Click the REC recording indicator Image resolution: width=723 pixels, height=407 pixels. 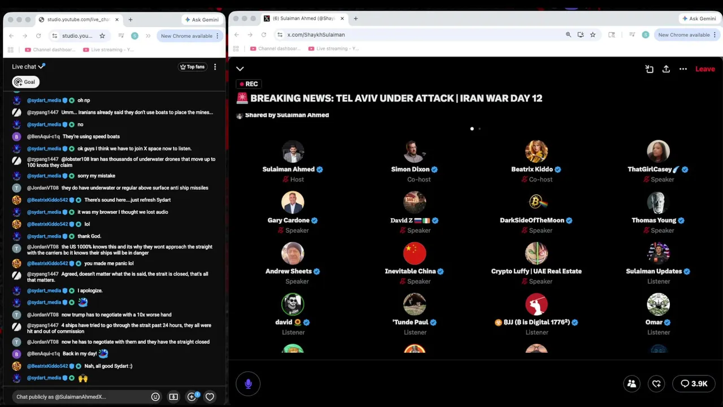(x=248, y=84)
